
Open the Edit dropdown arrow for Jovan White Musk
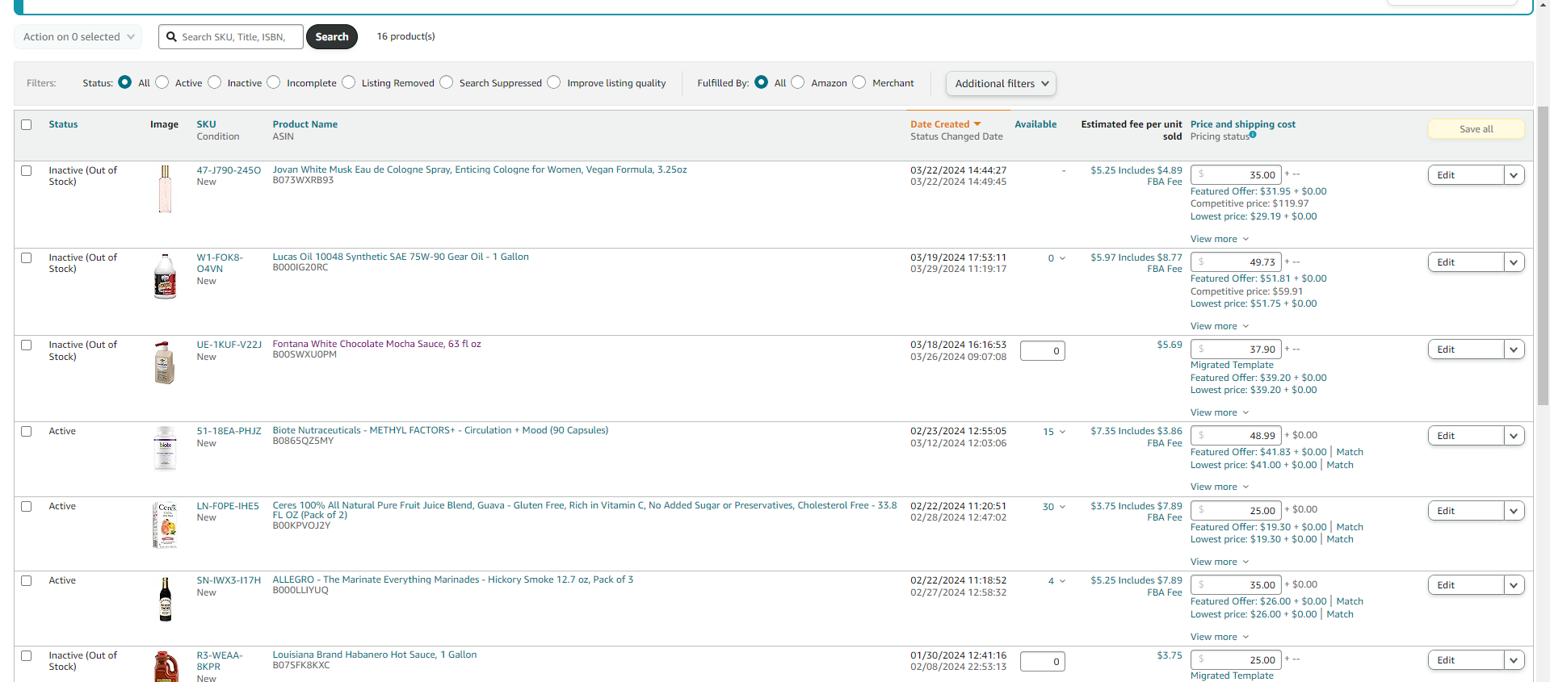pyautogui.click(x=1514, y=175)
